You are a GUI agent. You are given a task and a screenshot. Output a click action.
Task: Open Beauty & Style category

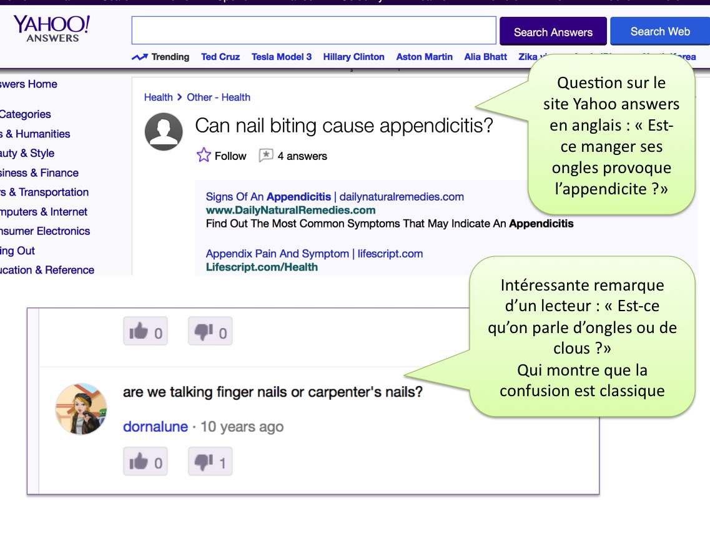(27, 154)
